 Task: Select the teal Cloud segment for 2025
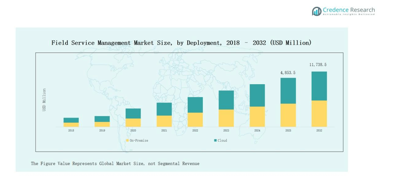(x=288, y=91)
